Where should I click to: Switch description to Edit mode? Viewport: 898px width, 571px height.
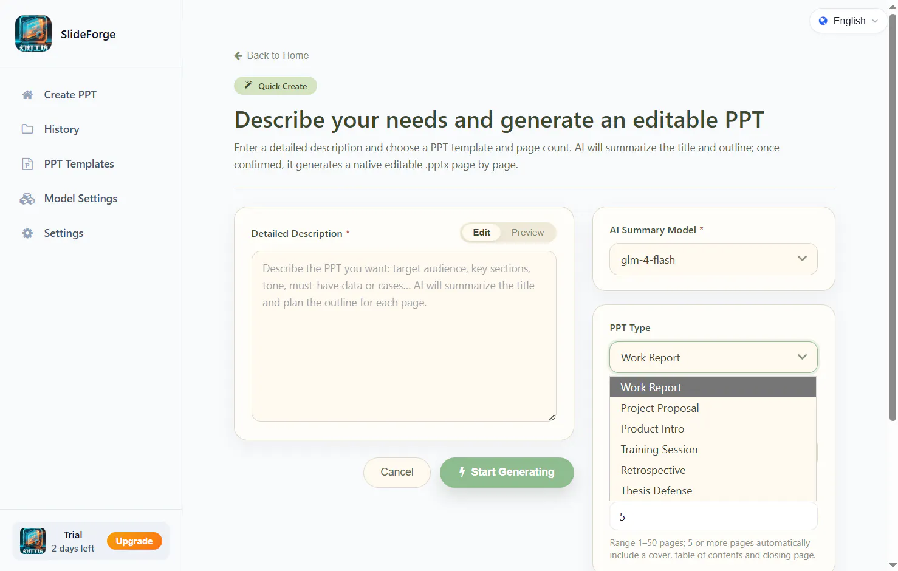tap(481, 233)
